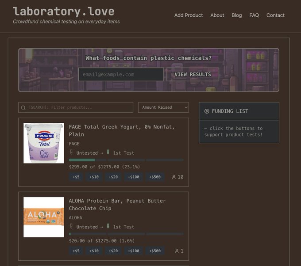
Task: Pledge +$500 to ALOHA Protein Bar
Action: pos(155,251)
